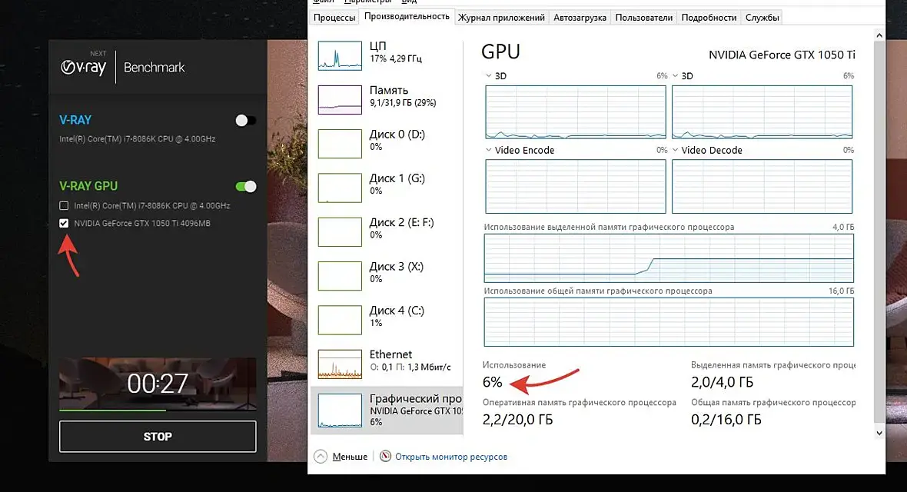Select Диск 4 (C:) graph icon
The width and height of the screenshot is (907, 492).
(x=340, y=320)
